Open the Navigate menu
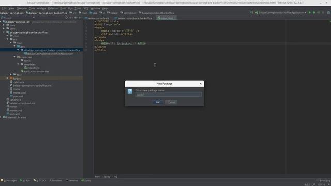Viewport: 331px width, 186px height. tap(22, 8)
